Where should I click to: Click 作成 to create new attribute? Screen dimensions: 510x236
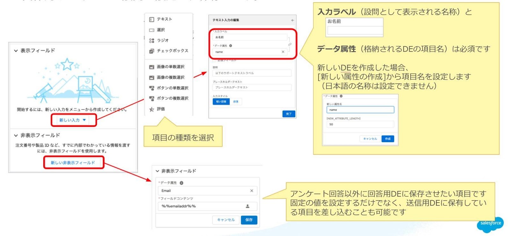(388, 139)
